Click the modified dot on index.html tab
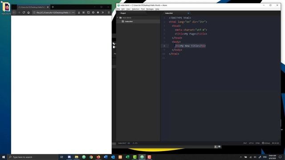The height and width of the screenshot is (160, 285). pyautogui.click(x=188, y=13)
